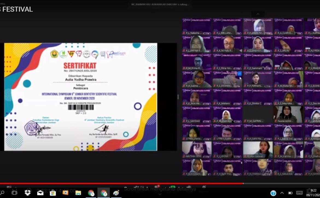Select the P_S_ARLIN participant tile

click(x=289, y=44)
